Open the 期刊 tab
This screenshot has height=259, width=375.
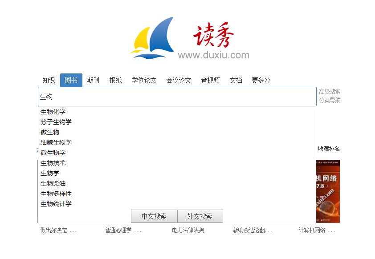93,80
